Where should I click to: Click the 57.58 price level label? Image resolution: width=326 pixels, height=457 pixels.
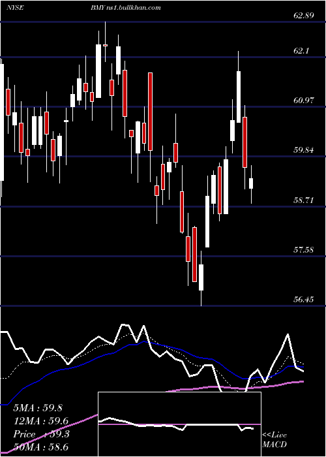[304, 250]
